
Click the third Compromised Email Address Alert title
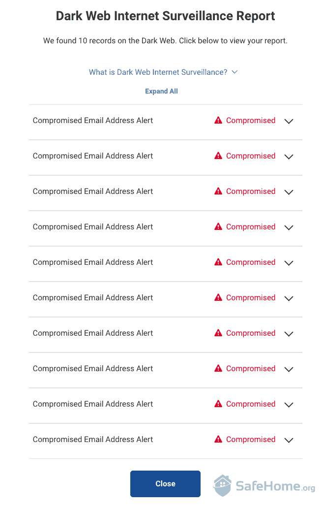(93, 191)
